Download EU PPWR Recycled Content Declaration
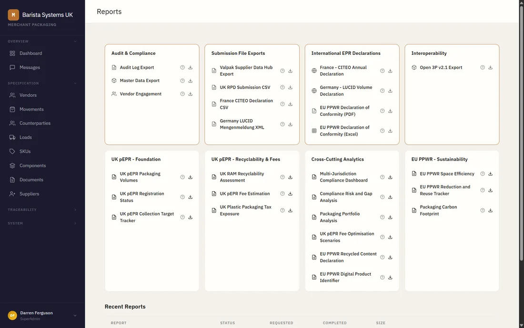Image resolution: width=524 pixels, height=328 pixels. (x=390, y=257)
